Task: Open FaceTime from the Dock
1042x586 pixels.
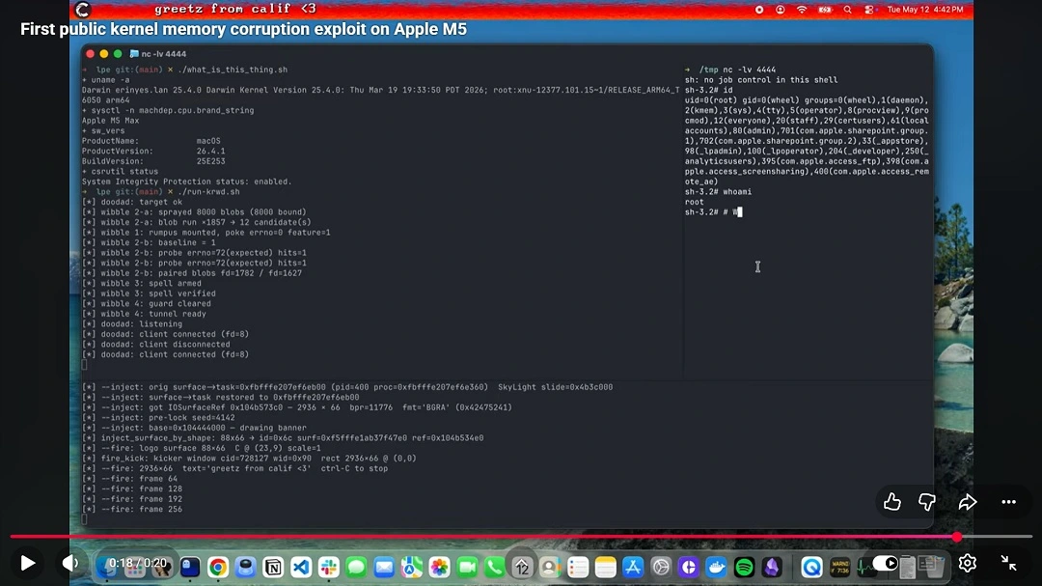Action: tap(467, 567)
